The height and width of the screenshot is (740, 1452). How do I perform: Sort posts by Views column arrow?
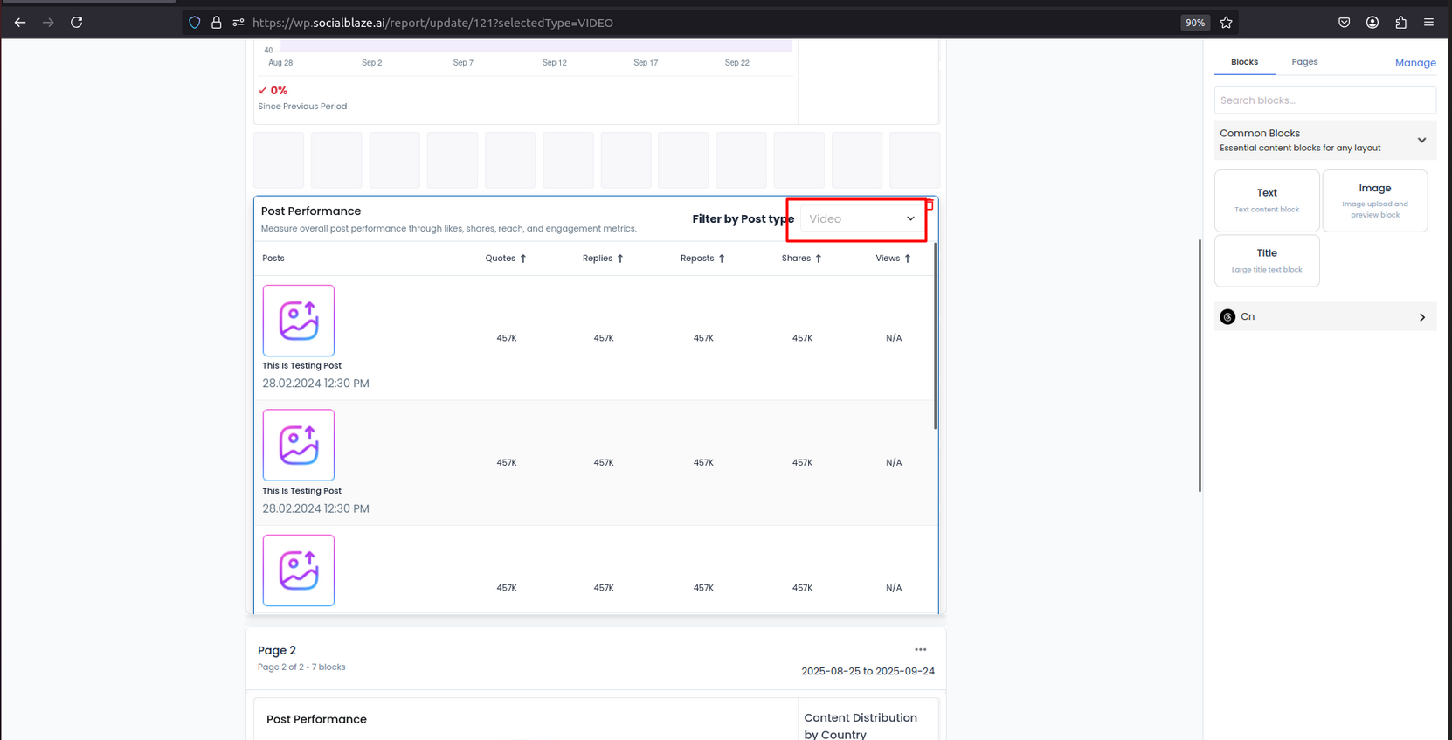908,259
